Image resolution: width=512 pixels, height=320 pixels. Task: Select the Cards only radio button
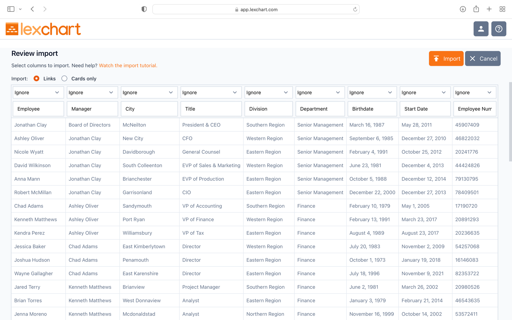[64, 79]
